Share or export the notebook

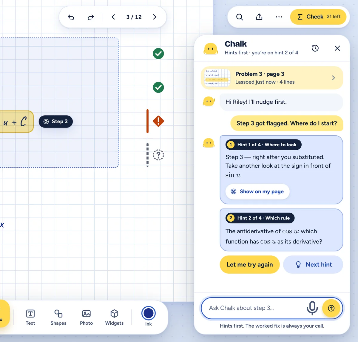click(x=259, y=17)
